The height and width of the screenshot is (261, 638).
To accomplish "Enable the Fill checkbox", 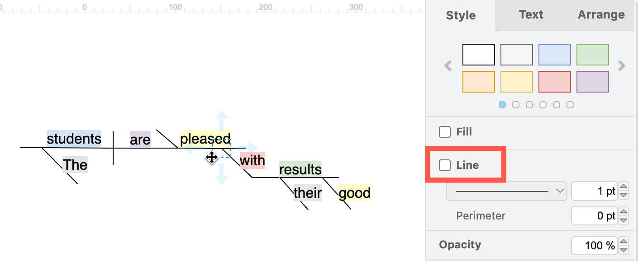I will [x=445, y=132].
